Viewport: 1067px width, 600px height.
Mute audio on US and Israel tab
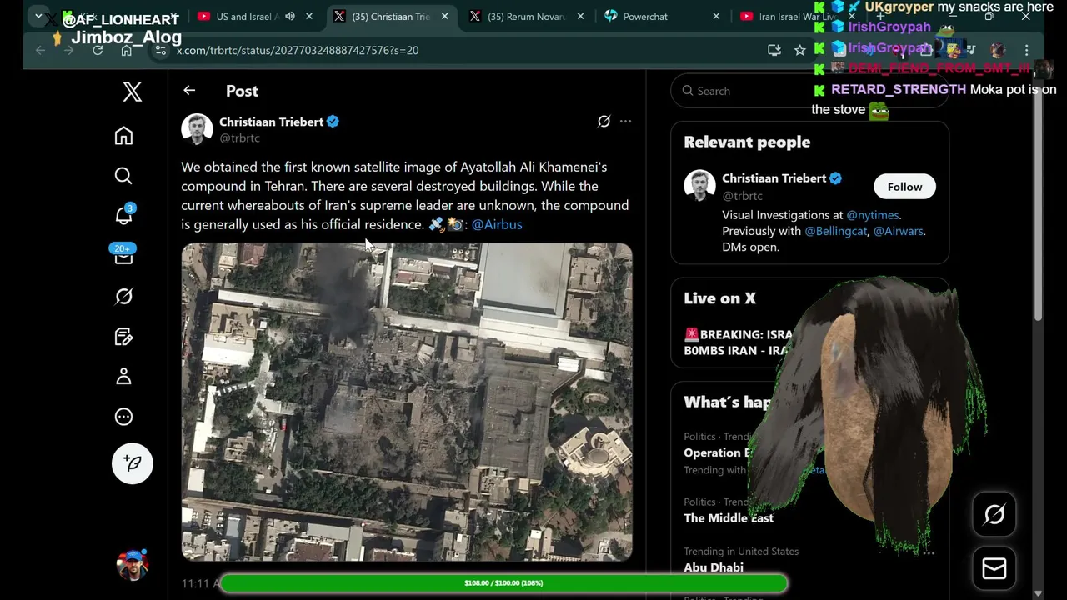point(290,17)
